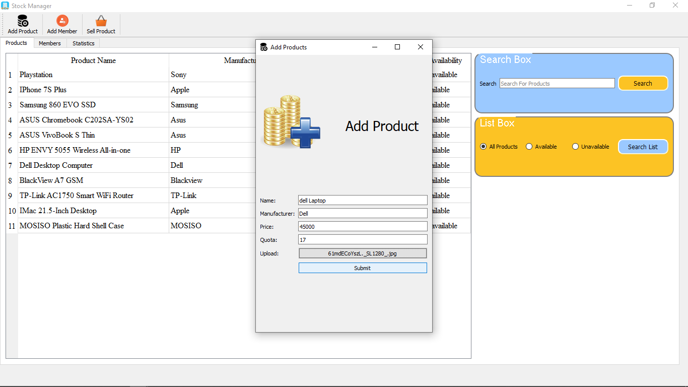Viewport: 688px width, 387px height.
Task: Switch to the Products tab
Action: 17,43
